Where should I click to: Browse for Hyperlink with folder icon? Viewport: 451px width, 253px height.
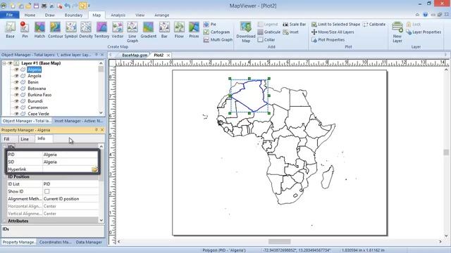pyautogui.click(x=94, y=169)
